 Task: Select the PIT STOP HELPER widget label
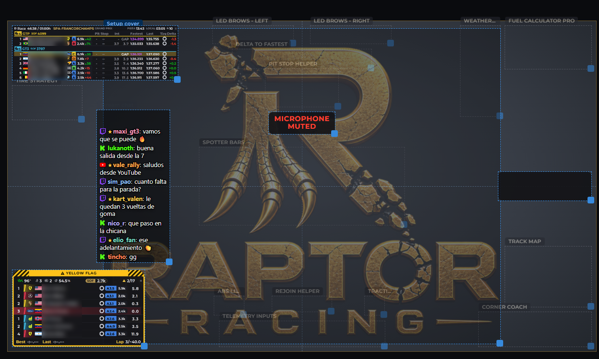click(x=293, y=64)
